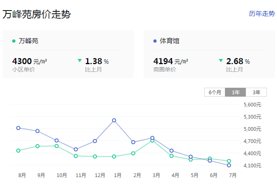Screen dimensions: 277x186
Task: Click the 4300 元/㎡ community price value
Action: (x=30, y=61)
